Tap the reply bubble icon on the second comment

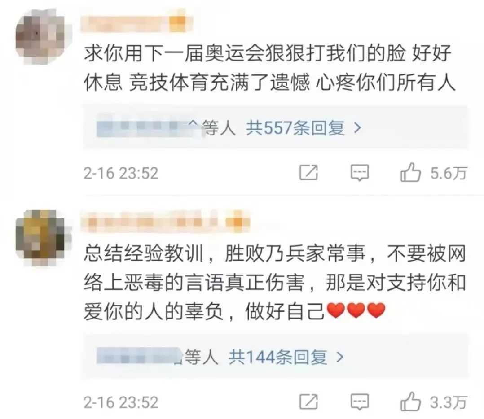[360, 402]
